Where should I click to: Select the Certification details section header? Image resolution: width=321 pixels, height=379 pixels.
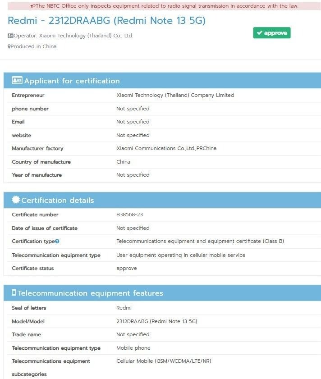(x=162, y=200)
